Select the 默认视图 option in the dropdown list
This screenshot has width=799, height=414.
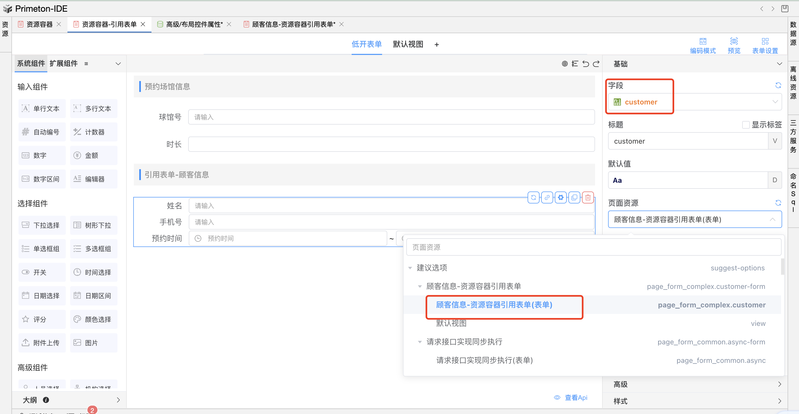coord(451,323)
